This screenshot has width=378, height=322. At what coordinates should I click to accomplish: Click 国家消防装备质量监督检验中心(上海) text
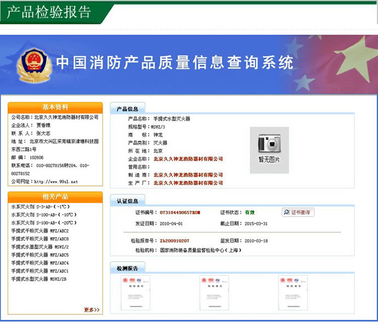pyautogui.click(x=201, y=250)
